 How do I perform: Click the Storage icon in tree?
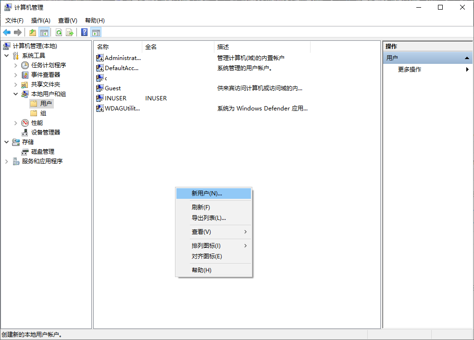tap(16, 142)
